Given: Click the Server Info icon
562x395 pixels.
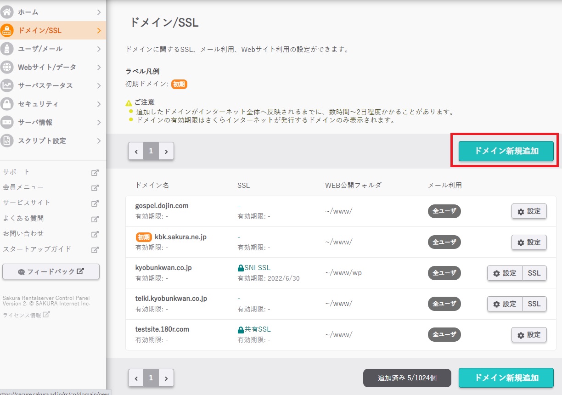Looking at the screenshot, I should coord(7,122).
